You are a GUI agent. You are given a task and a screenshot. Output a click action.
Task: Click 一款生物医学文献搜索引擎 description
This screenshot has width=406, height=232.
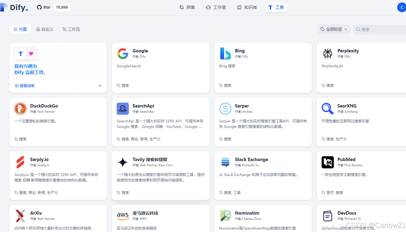[x=344, y=175]
